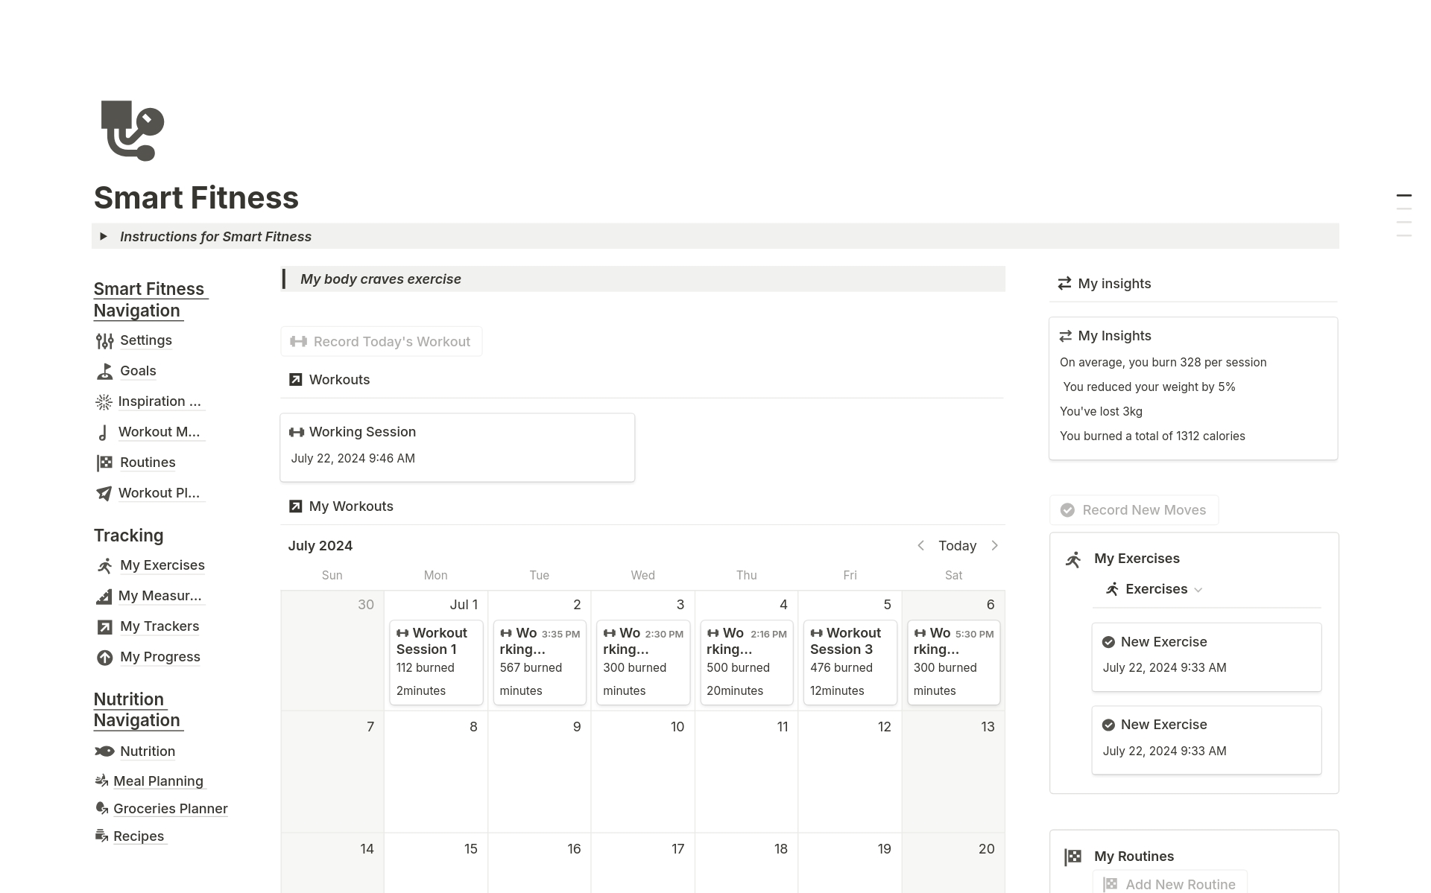The width and height of the screenshot is (1431, 893).
Task: Check the second New Exercise checkmark
Action: tap(1108, 725)
